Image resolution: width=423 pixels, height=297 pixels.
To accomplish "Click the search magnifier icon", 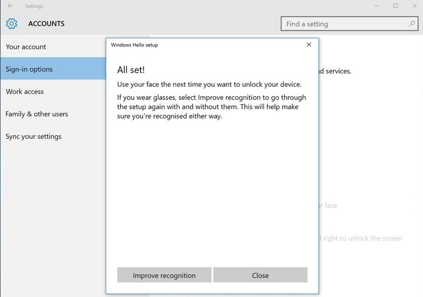I will (411, 24).
